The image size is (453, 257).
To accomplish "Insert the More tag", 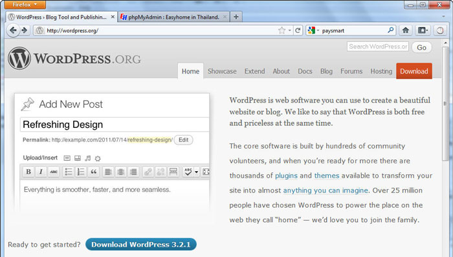I will click(173, 172).
